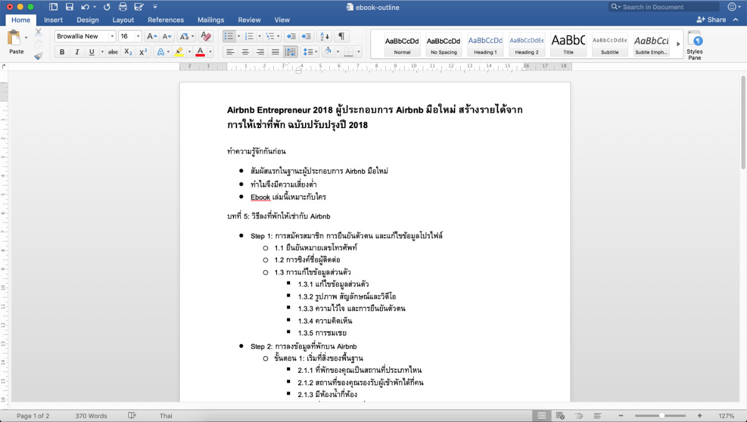
Task: Toggle Bold formatting
Action: [62, 52]
